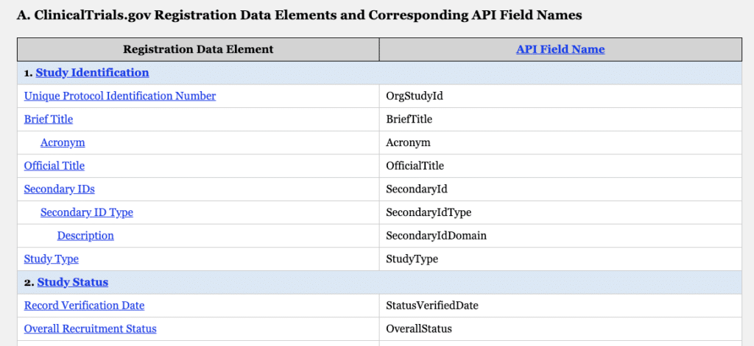
Task: Select the OverallStatus field name
Action: [x=419, y=328]
